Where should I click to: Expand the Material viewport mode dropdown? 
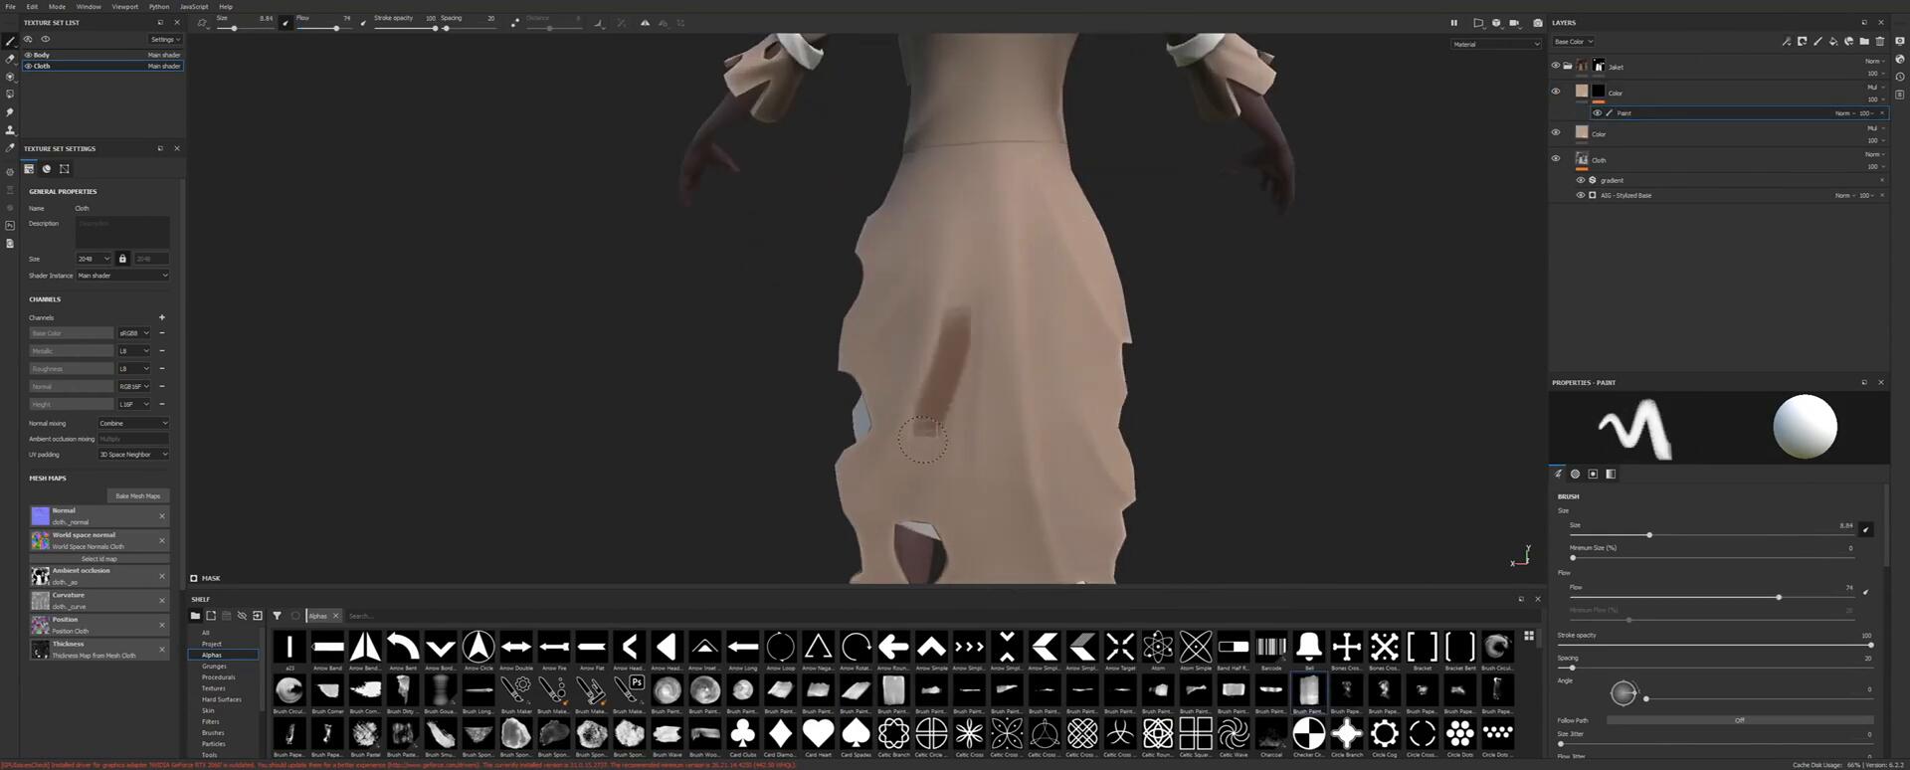coord(1495,44)
